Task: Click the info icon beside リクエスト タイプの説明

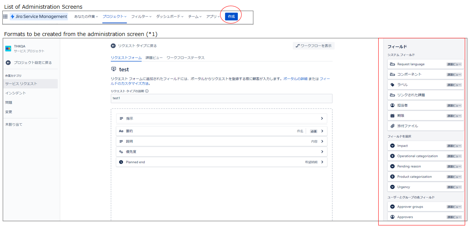Action: point(147,91)
